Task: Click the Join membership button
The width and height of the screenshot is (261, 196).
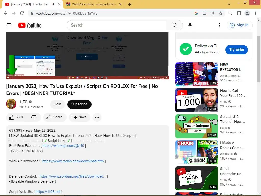Action: tap(58, 104)
